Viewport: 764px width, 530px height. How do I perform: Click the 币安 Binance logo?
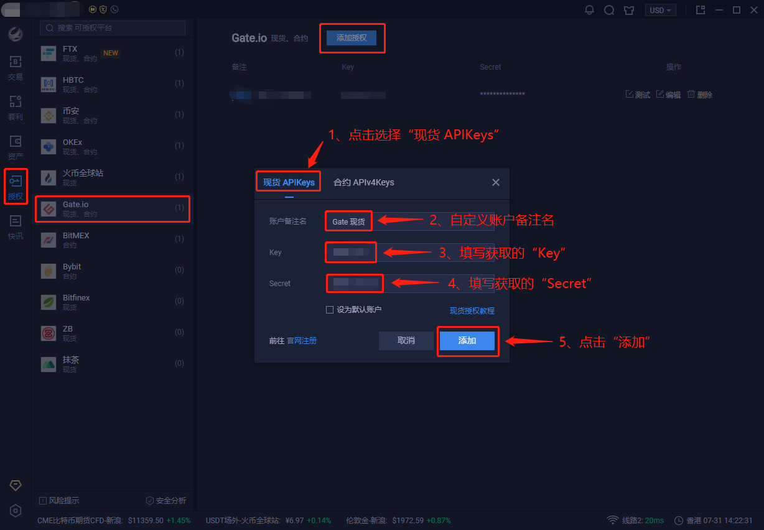(x=49, y=116)
